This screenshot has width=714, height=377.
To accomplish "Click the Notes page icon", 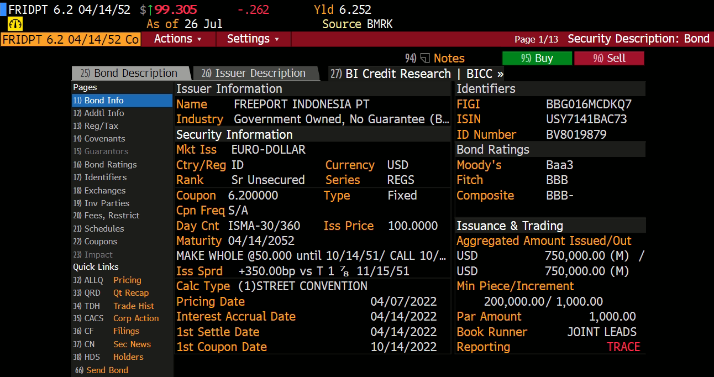I will (425, 58).
